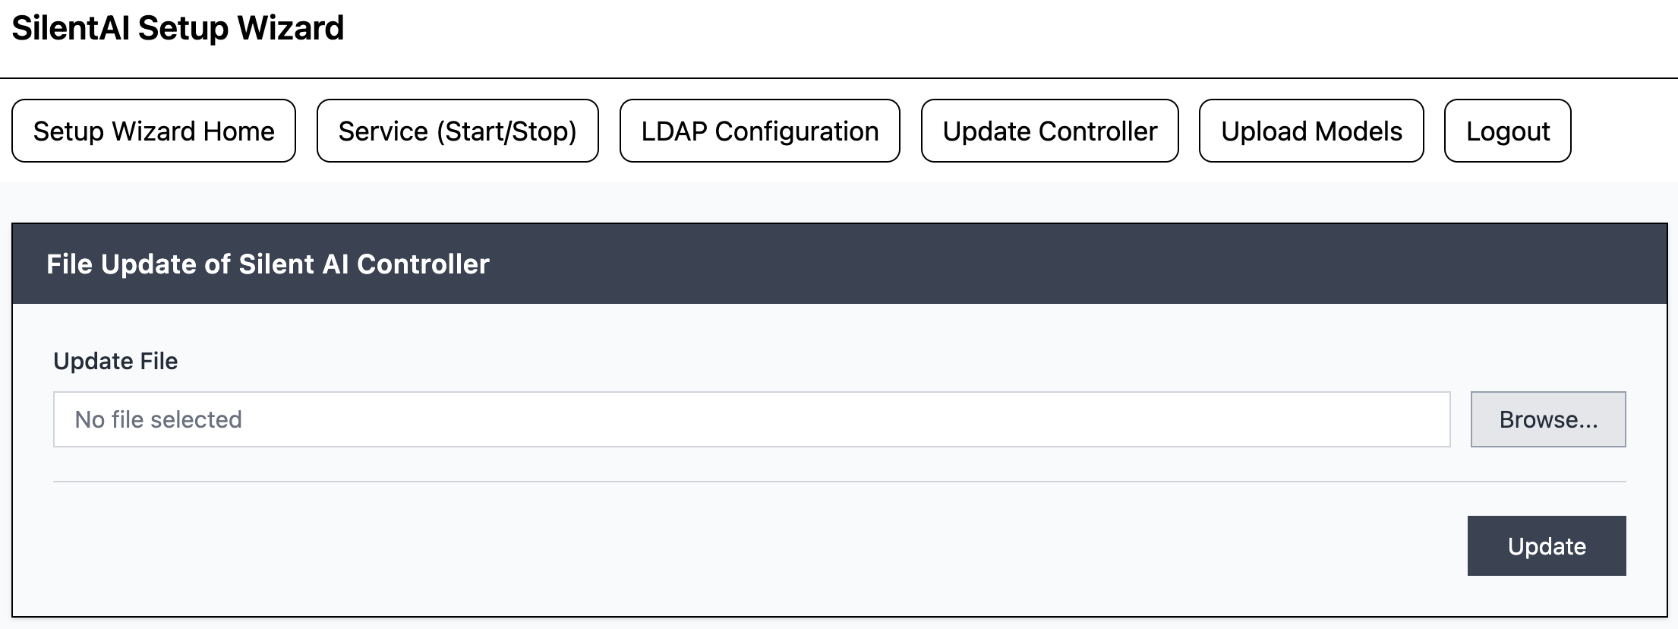Sign out of the Setup Wizard
1678x629 pixels.
(x=1507, y=131)
